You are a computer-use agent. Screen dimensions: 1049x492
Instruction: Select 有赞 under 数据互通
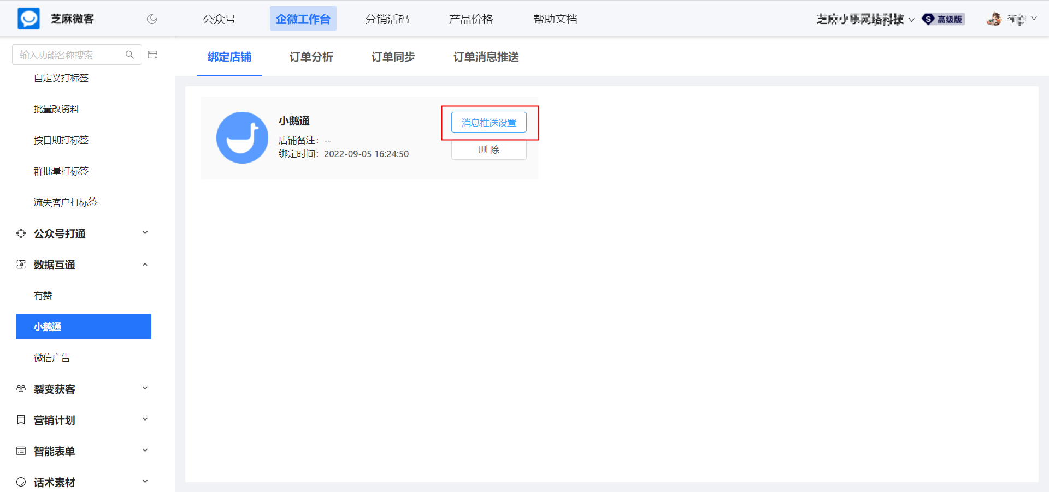tap(43, 296)
